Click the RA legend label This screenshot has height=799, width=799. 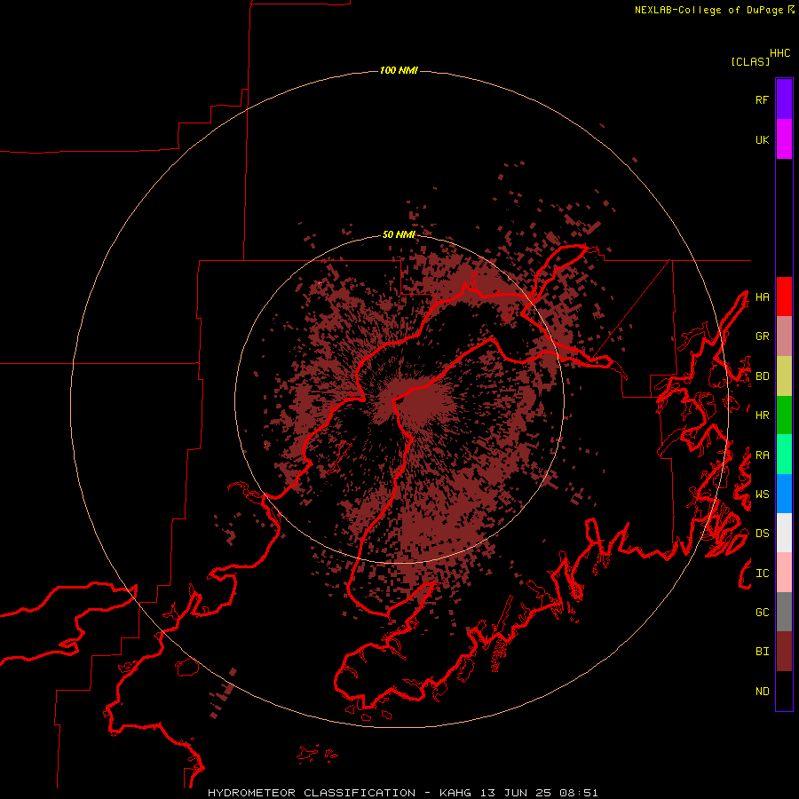pyautogui.click(x=762, y=455)
